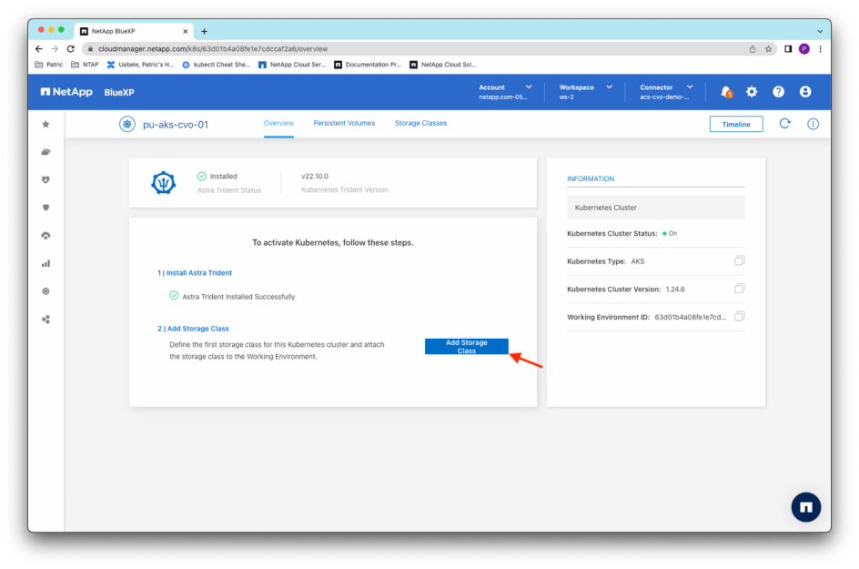Click the star Favorites icon in the sidebar
Image resolution: width=859 pixels, height=569 pixels.
pyautogui.click(x=45, y=124)
